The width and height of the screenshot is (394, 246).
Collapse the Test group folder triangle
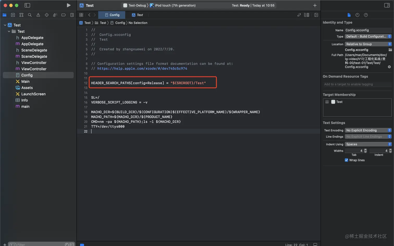click(x=9, y=31)
